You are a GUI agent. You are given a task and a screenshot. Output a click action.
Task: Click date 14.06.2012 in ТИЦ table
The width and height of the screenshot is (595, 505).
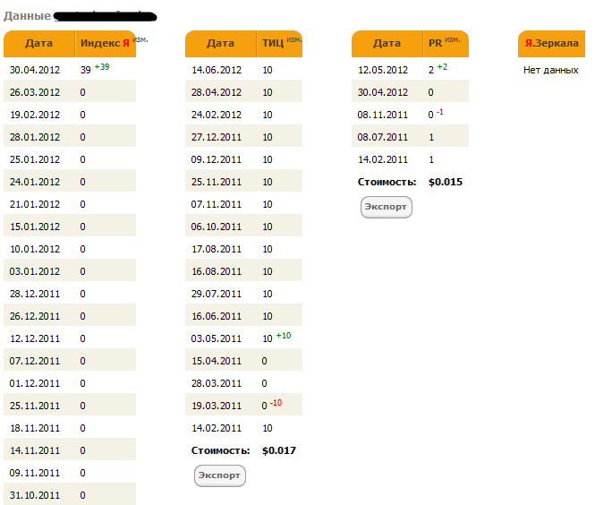(x=217, y=70)
